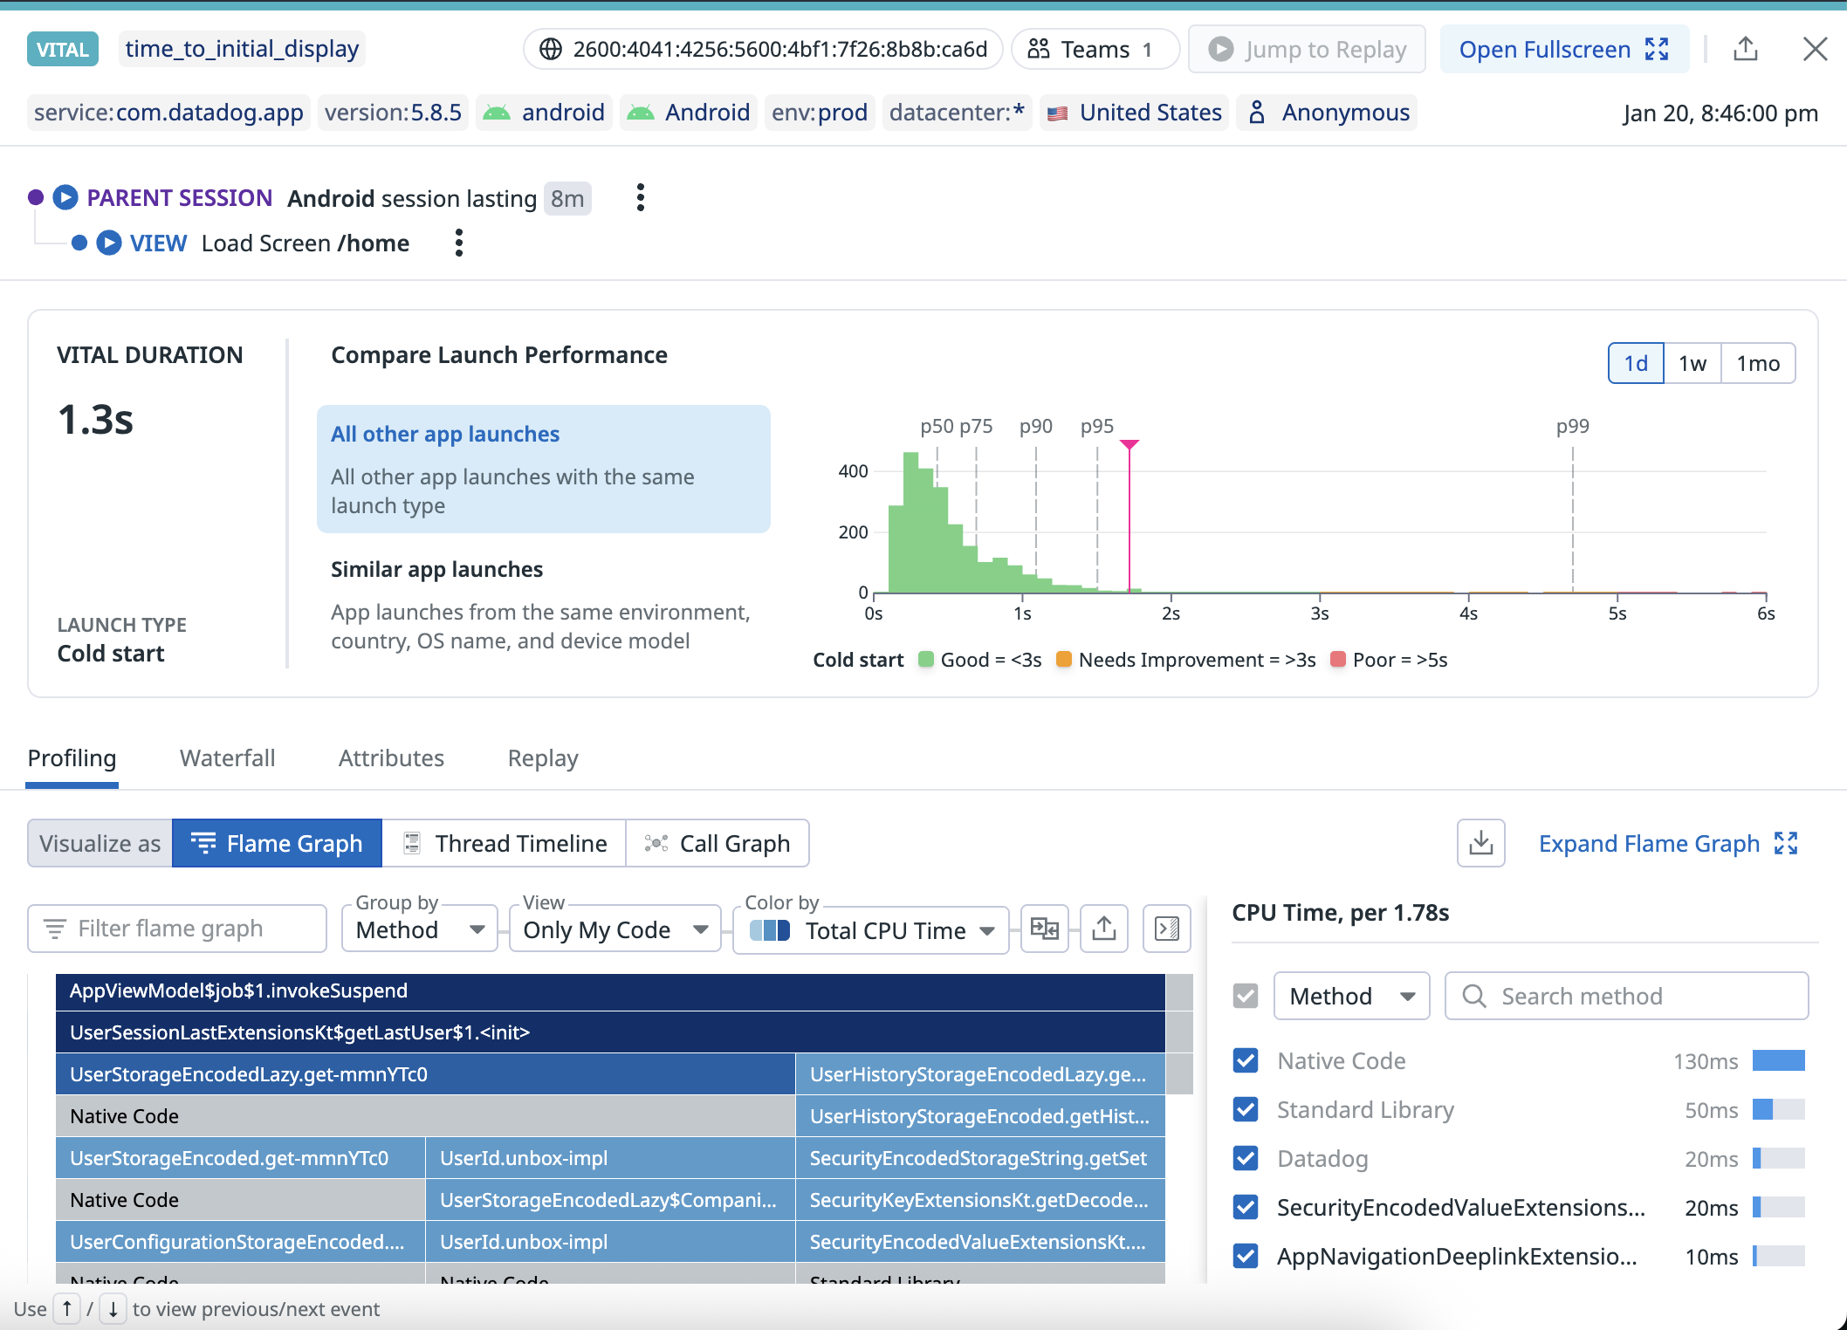Click Open Fullscreen button
This screenshot has width=1847, height=1330.
(x=1563, y=50)
